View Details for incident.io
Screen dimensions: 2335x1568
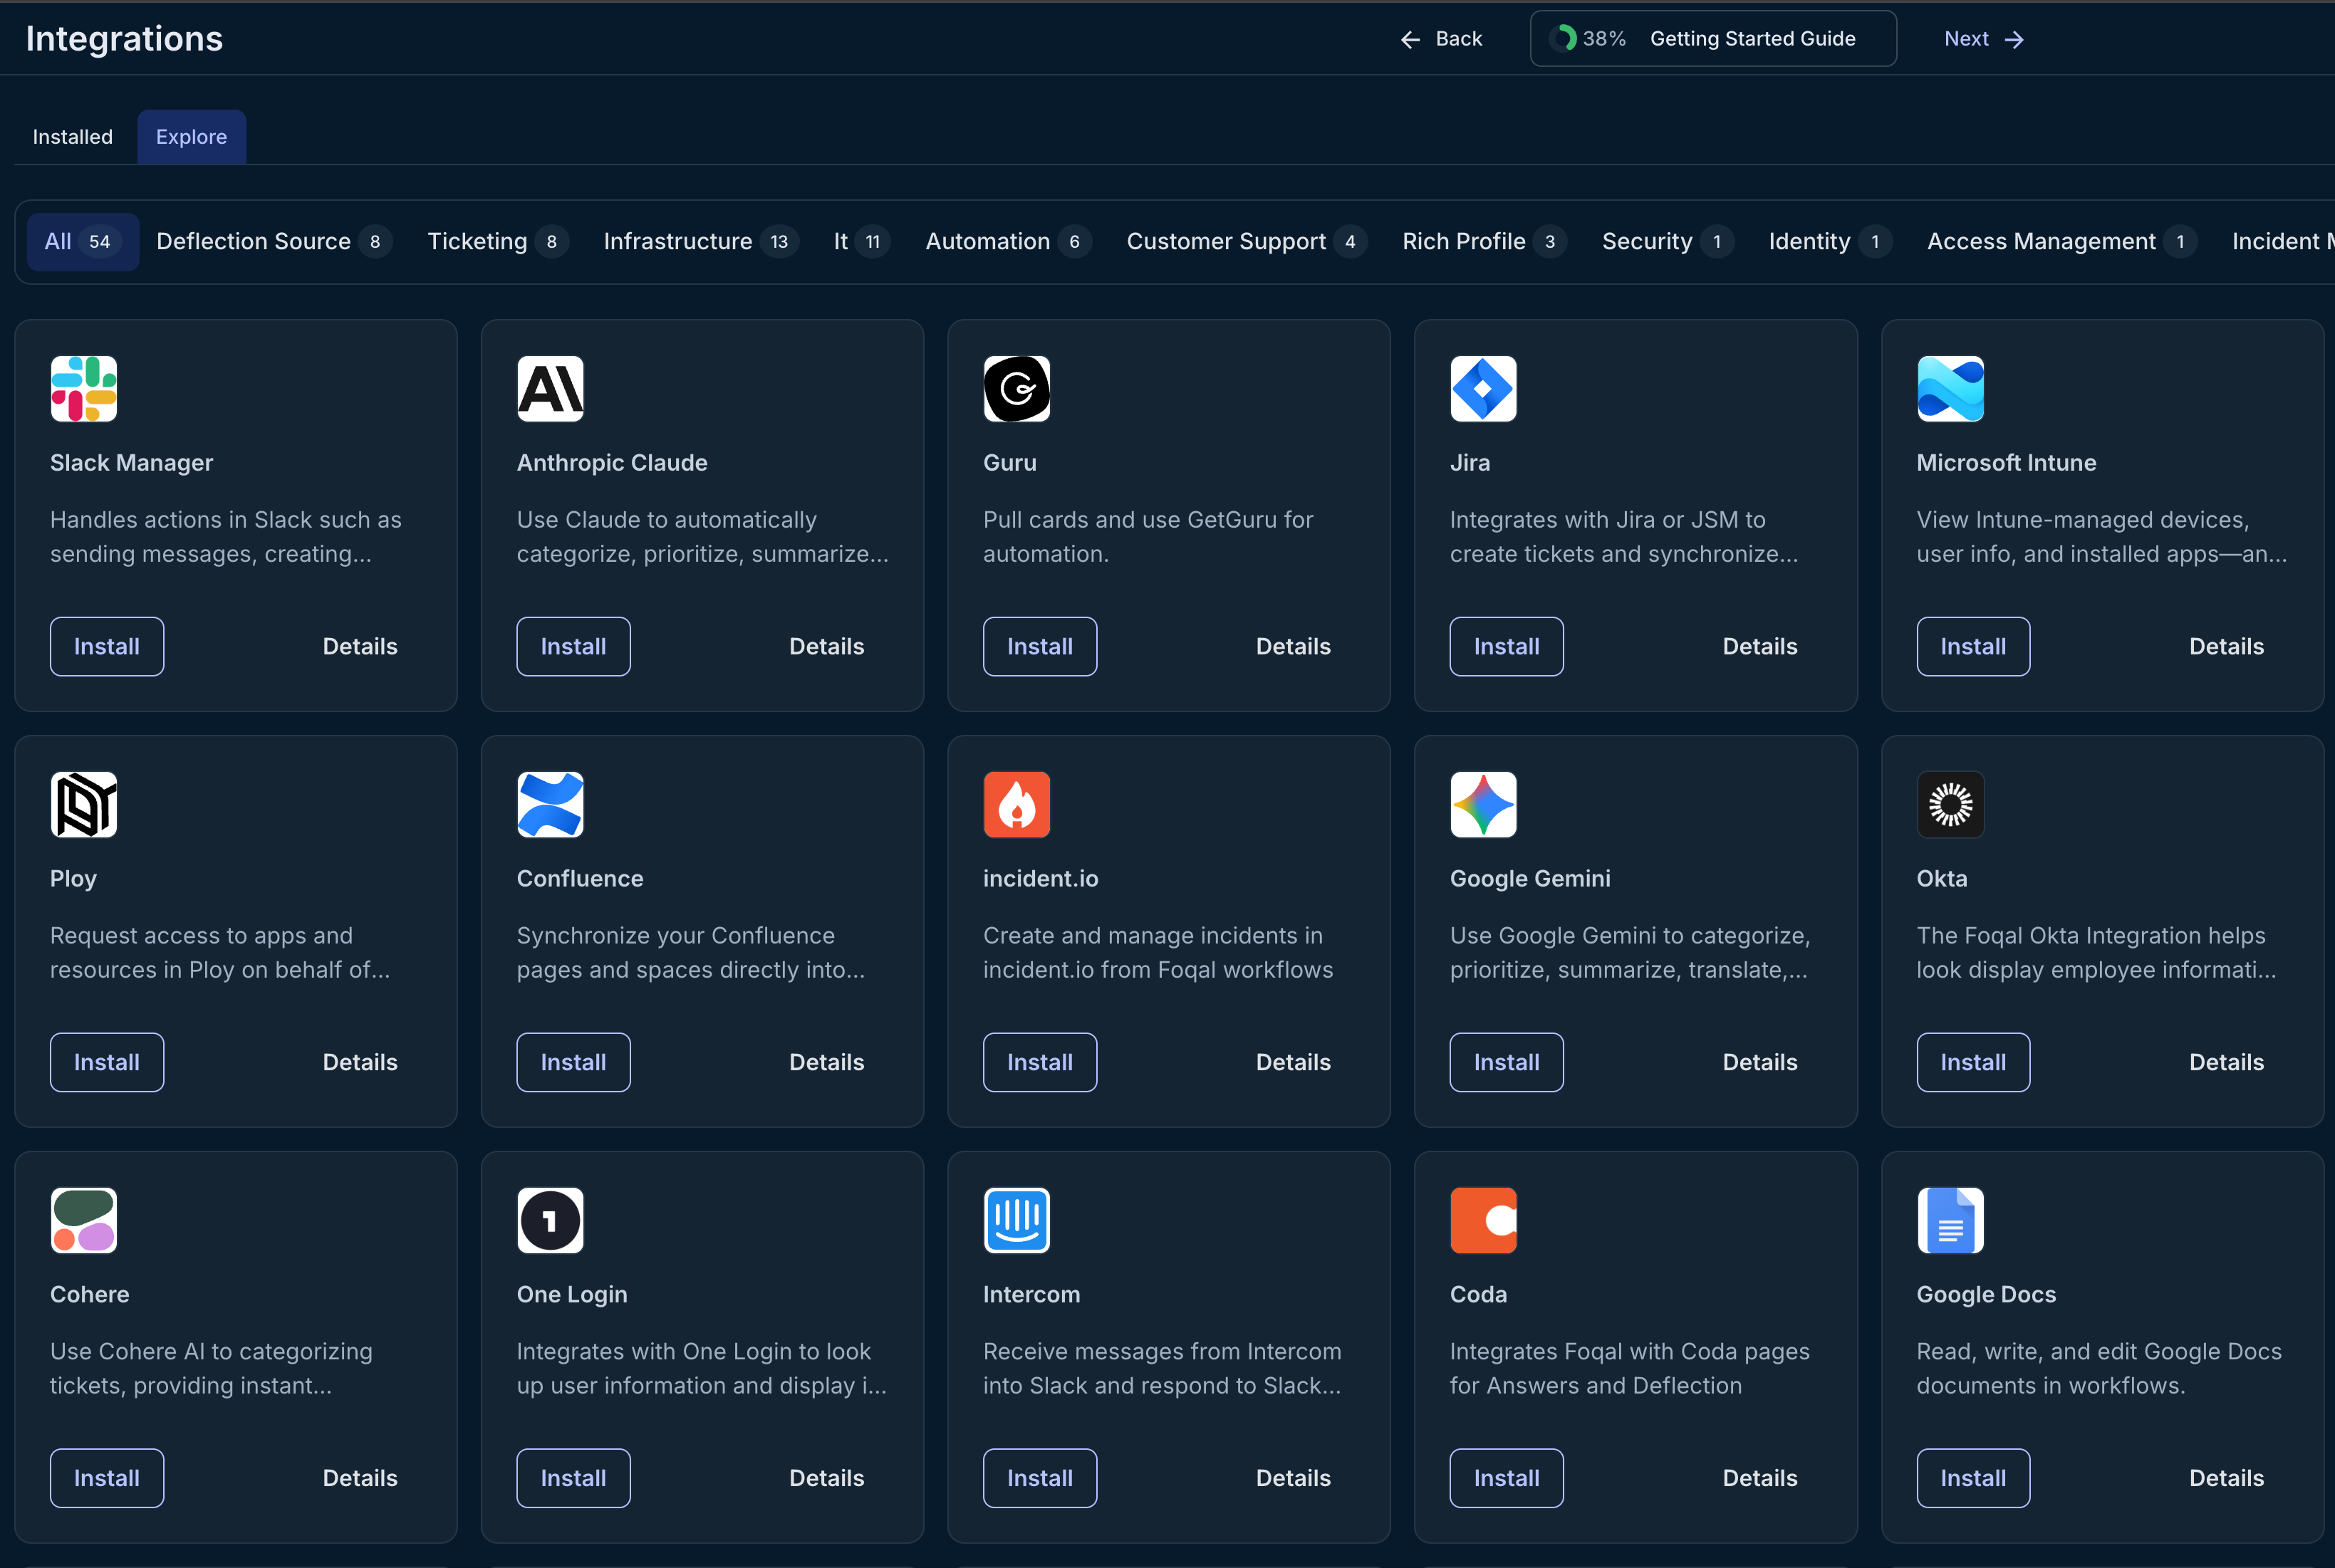pyautogui.click(x=1294, y=1063)
